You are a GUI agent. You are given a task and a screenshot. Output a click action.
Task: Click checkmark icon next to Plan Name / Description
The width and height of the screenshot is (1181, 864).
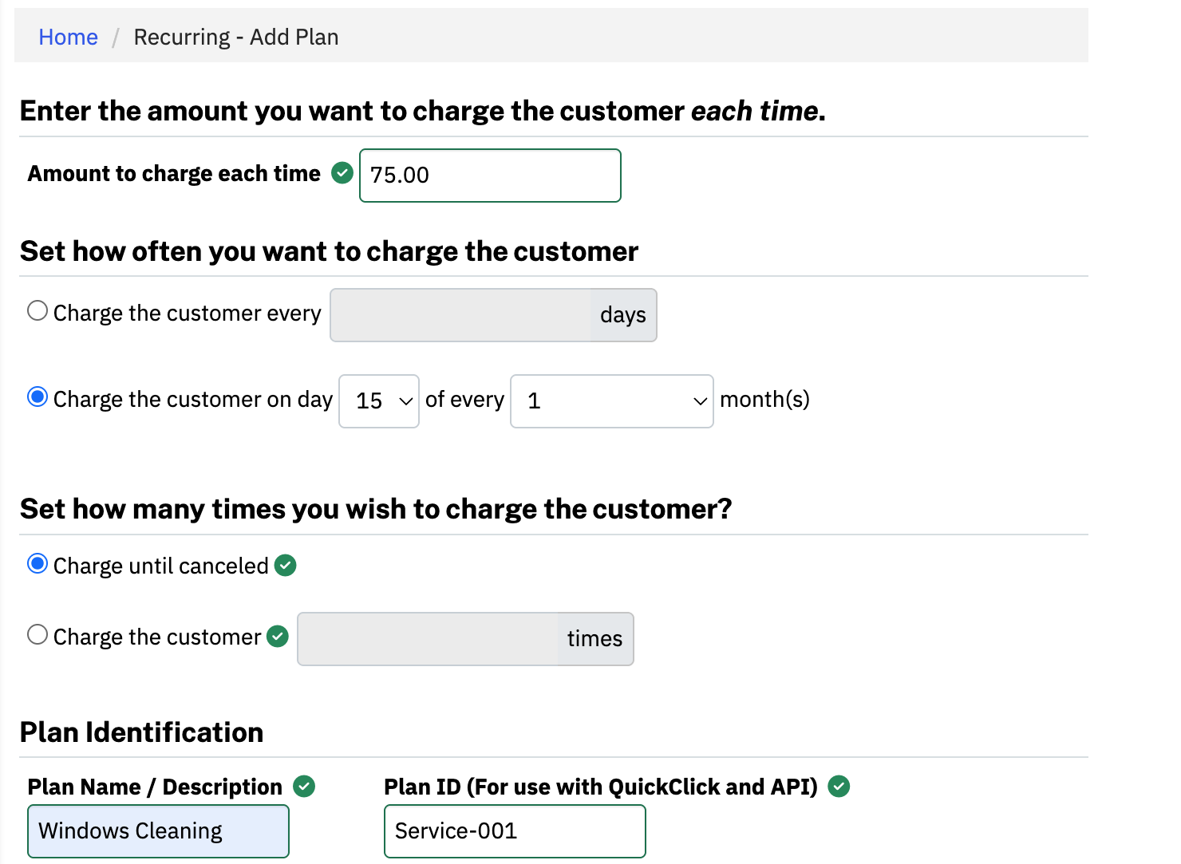[x=304, y=787]
